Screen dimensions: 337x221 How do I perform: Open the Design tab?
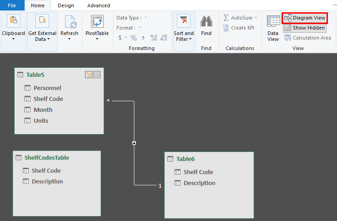tap(66, 5)
